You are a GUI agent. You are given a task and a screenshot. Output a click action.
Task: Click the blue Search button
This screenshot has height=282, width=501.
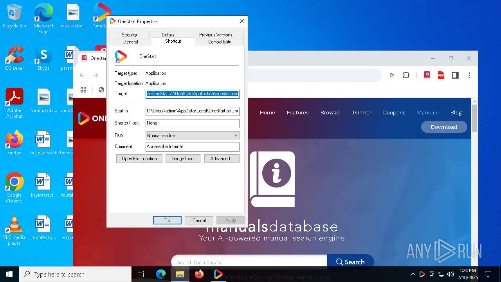350,262
